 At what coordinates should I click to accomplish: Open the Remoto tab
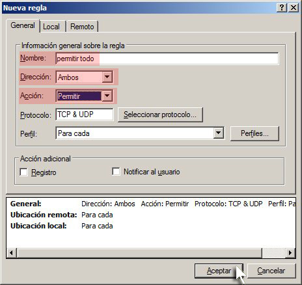[x=82, y=27]
